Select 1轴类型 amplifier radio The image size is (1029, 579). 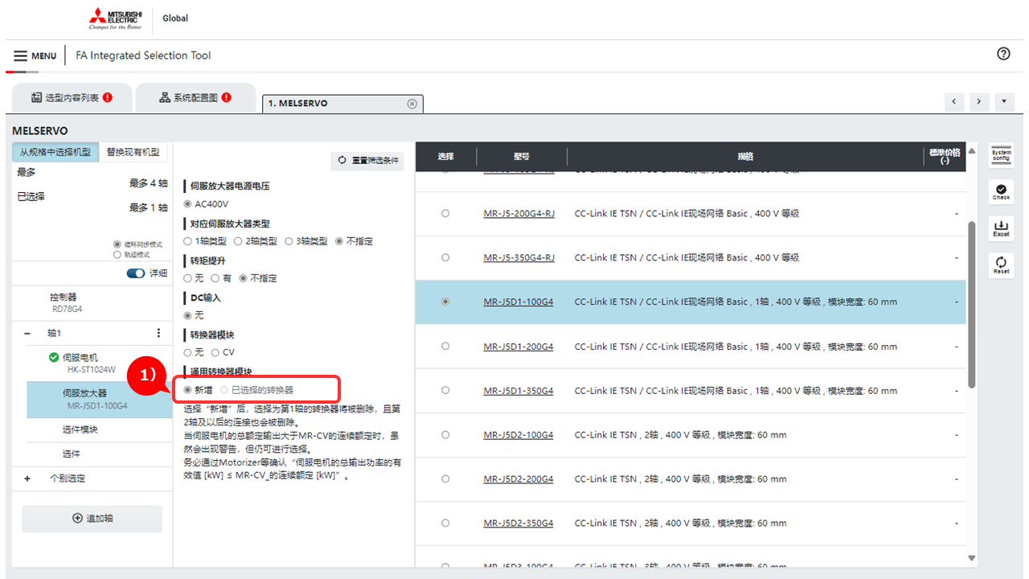pyautogui.click(x=188, y=241)
